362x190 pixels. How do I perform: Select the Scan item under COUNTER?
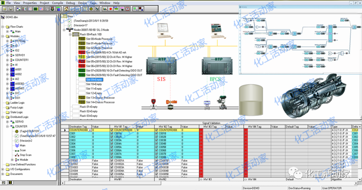coord(23,150)
